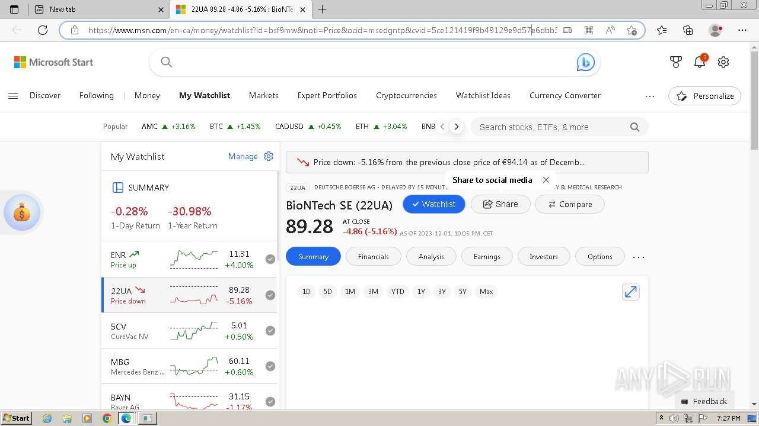Open Microsoft Start settings gear

pyautogui.click(x=723, y=62)
